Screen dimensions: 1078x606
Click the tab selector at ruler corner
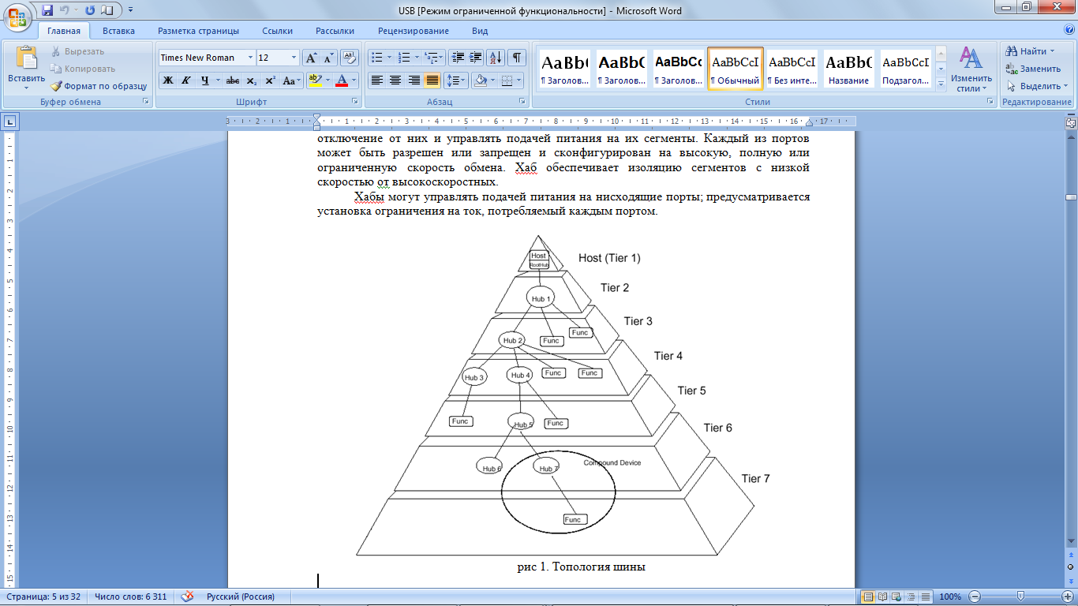10,122
